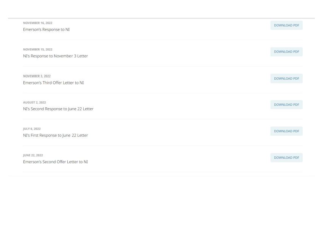The width and height of the screenshot is (327, 249).
Task: Download PDF for NI's Response to November 3 Letter
Action: coord(287,52)
